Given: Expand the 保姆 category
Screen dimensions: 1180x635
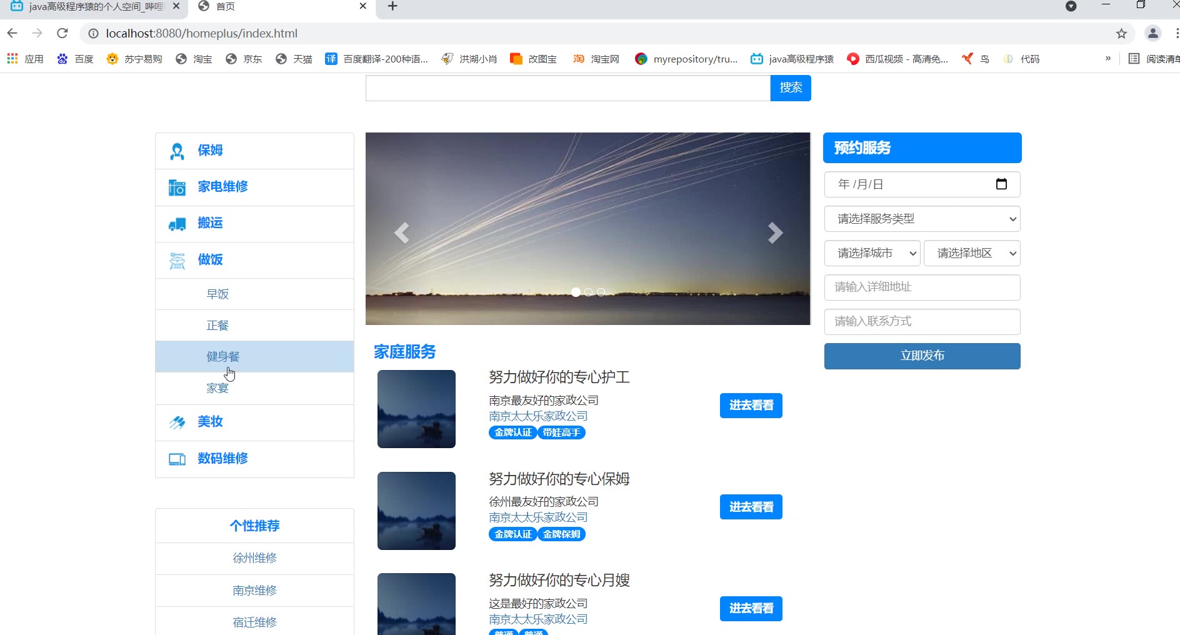Looking at the screenshot, I should (254, 151).
